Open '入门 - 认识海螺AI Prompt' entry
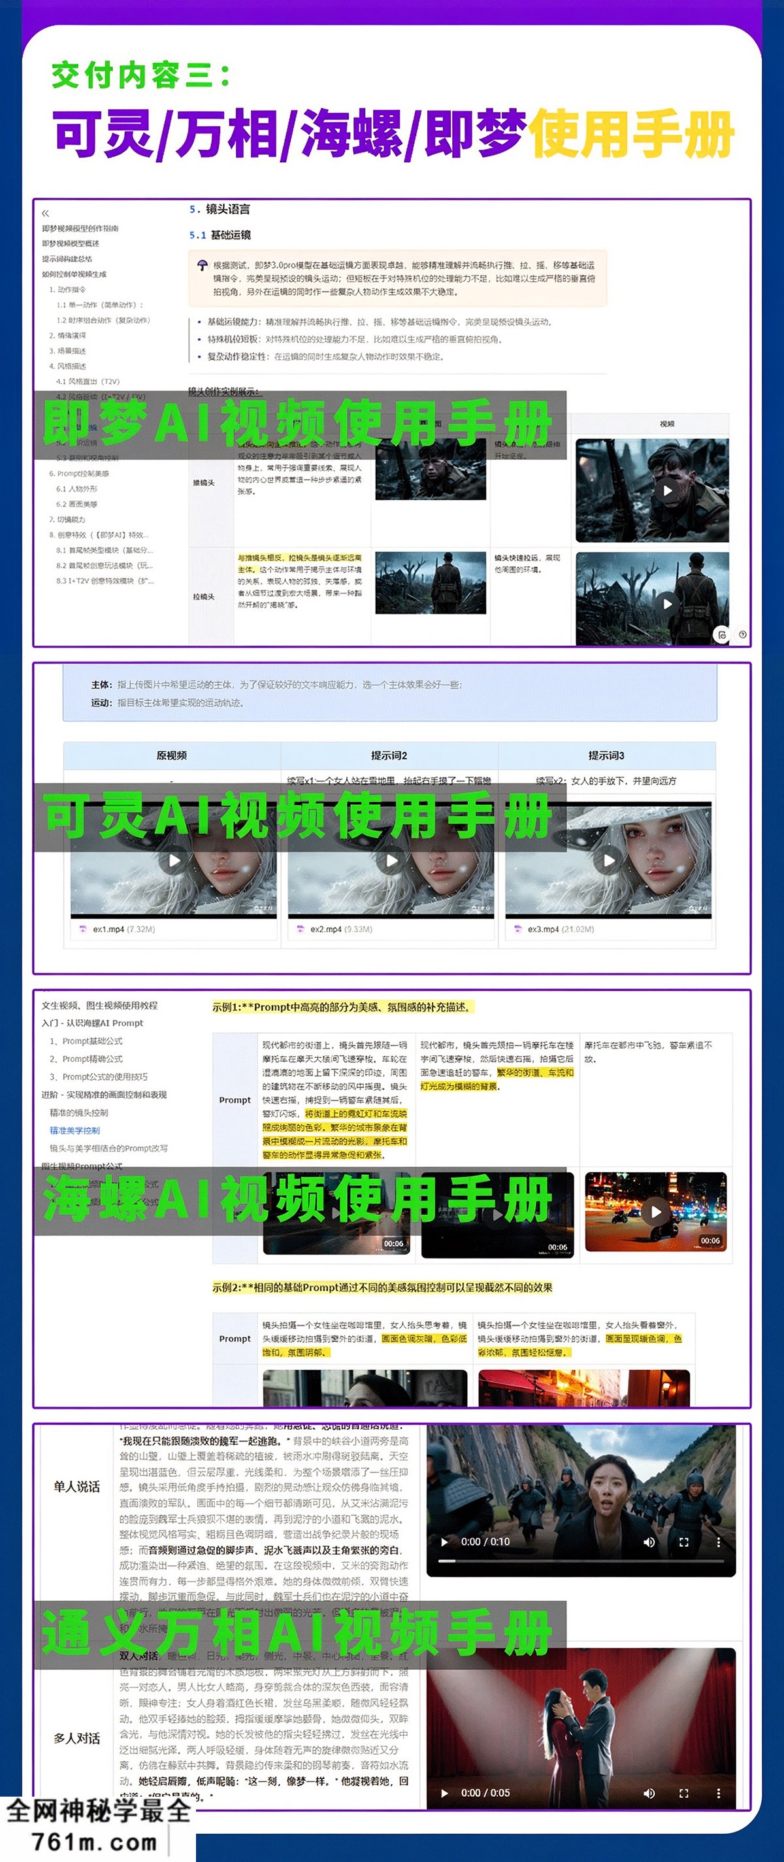The width and height of the screenshot is (784, 1862). tap(93, 1023)
